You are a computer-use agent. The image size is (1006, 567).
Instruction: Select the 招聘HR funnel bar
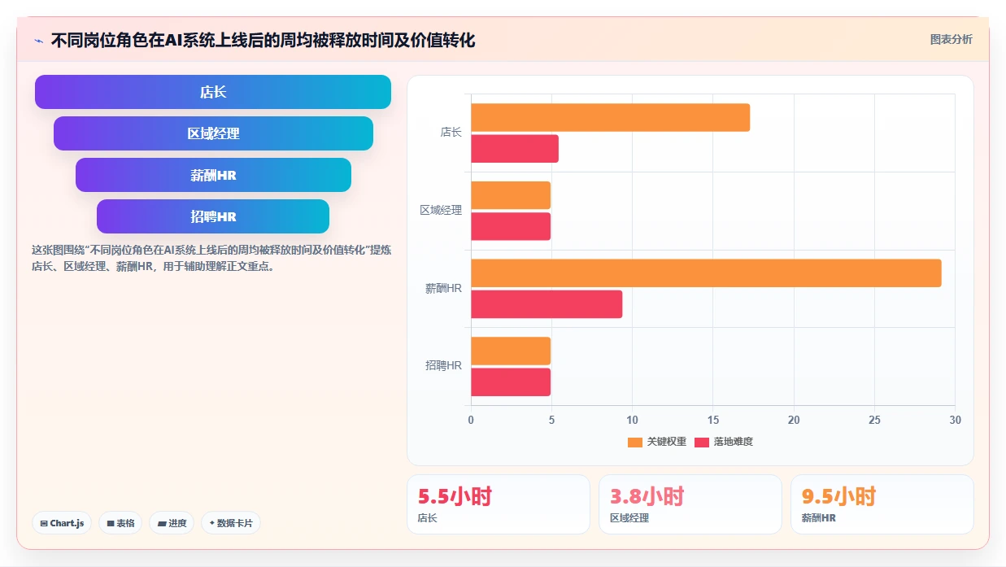click(x=213, y=216)
